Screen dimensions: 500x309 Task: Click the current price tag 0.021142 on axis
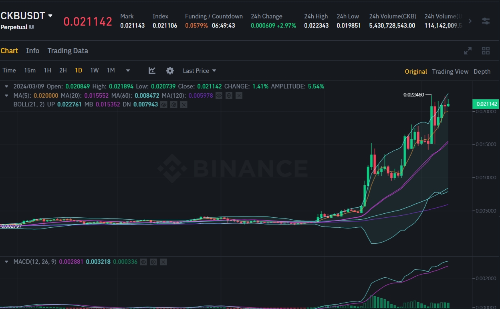point(486,104)
